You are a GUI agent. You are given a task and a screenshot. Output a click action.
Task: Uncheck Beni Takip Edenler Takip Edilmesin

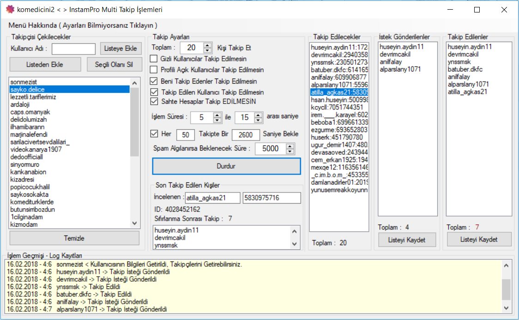coord(154,81)
